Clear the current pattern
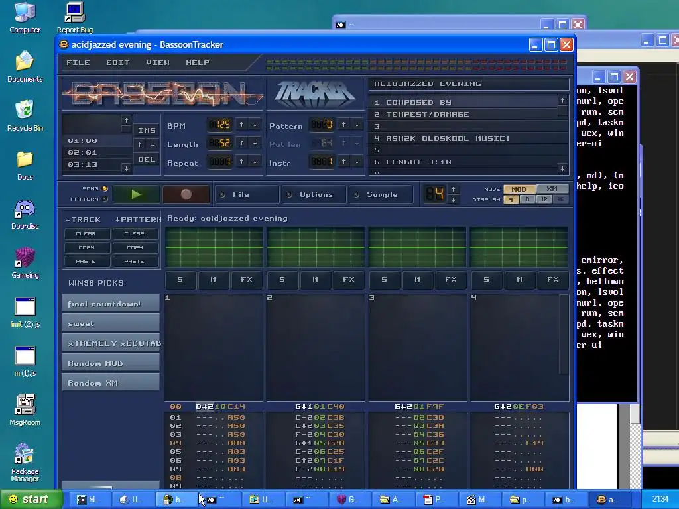This screenshot has height=509, width=679. click(135, 234)
